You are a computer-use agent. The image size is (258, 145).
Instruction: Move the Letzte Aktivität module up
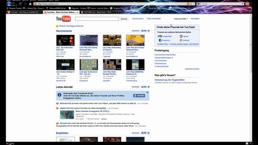click(x=142, y=87)
